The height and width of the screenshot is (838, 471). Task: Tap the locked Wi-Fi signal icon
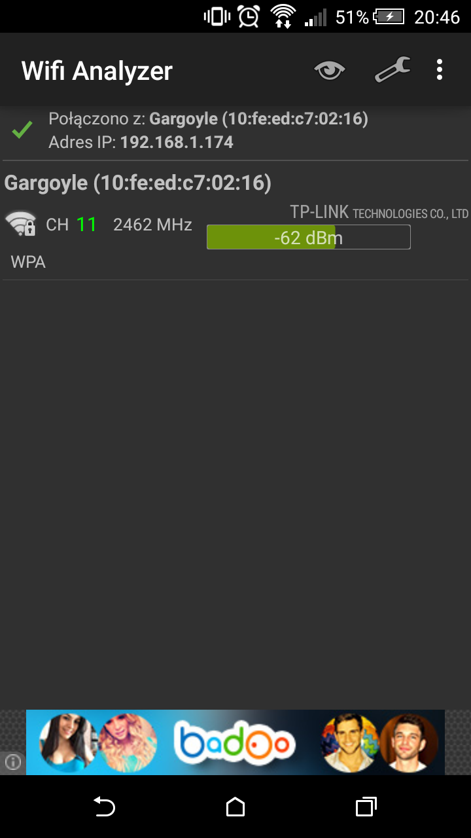pyautogui.click(x=21, y=224)
